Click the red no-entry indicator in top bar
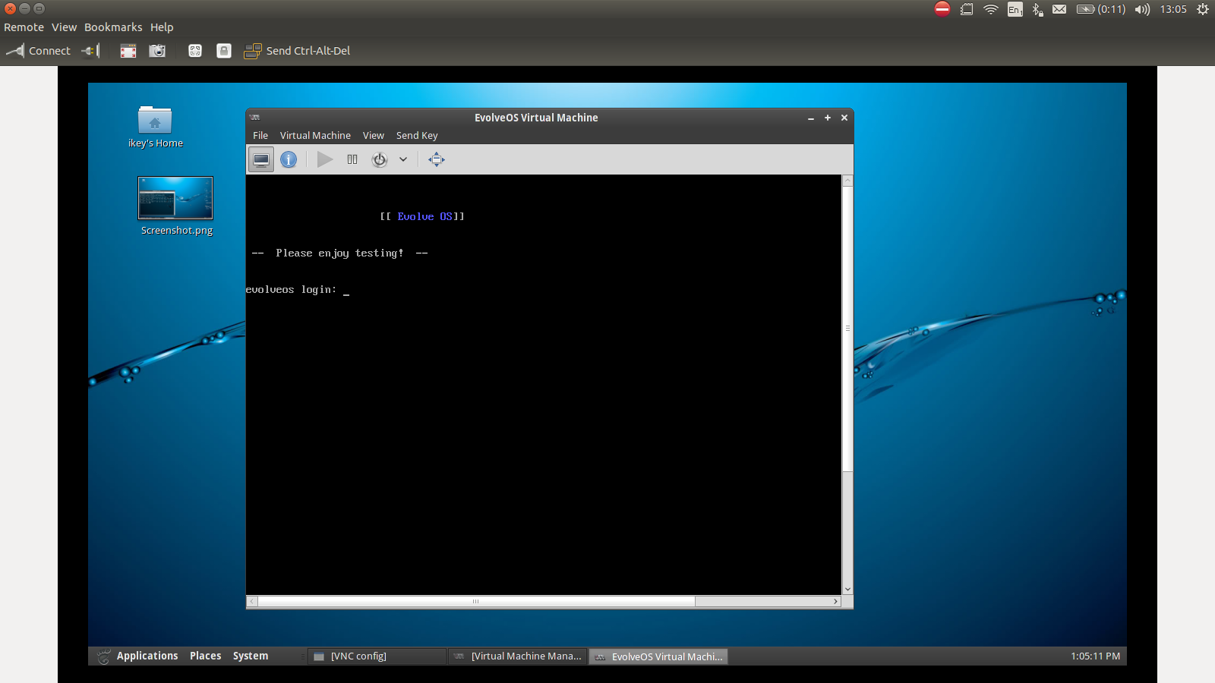The image size is (1215, 683). tap(942, 9)
